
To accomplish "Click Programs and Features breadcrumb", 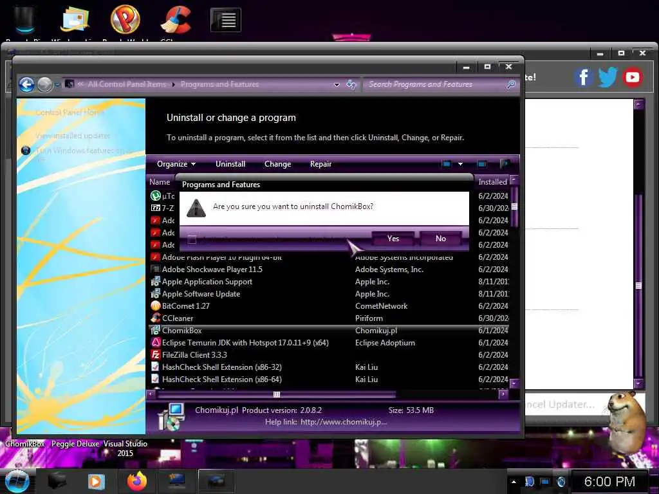I will pos(219,84).
